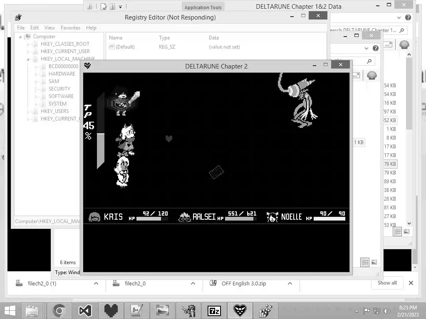
Task: Click Noelle's portrait icon in the battle HUD
Action: pos(272,217)
